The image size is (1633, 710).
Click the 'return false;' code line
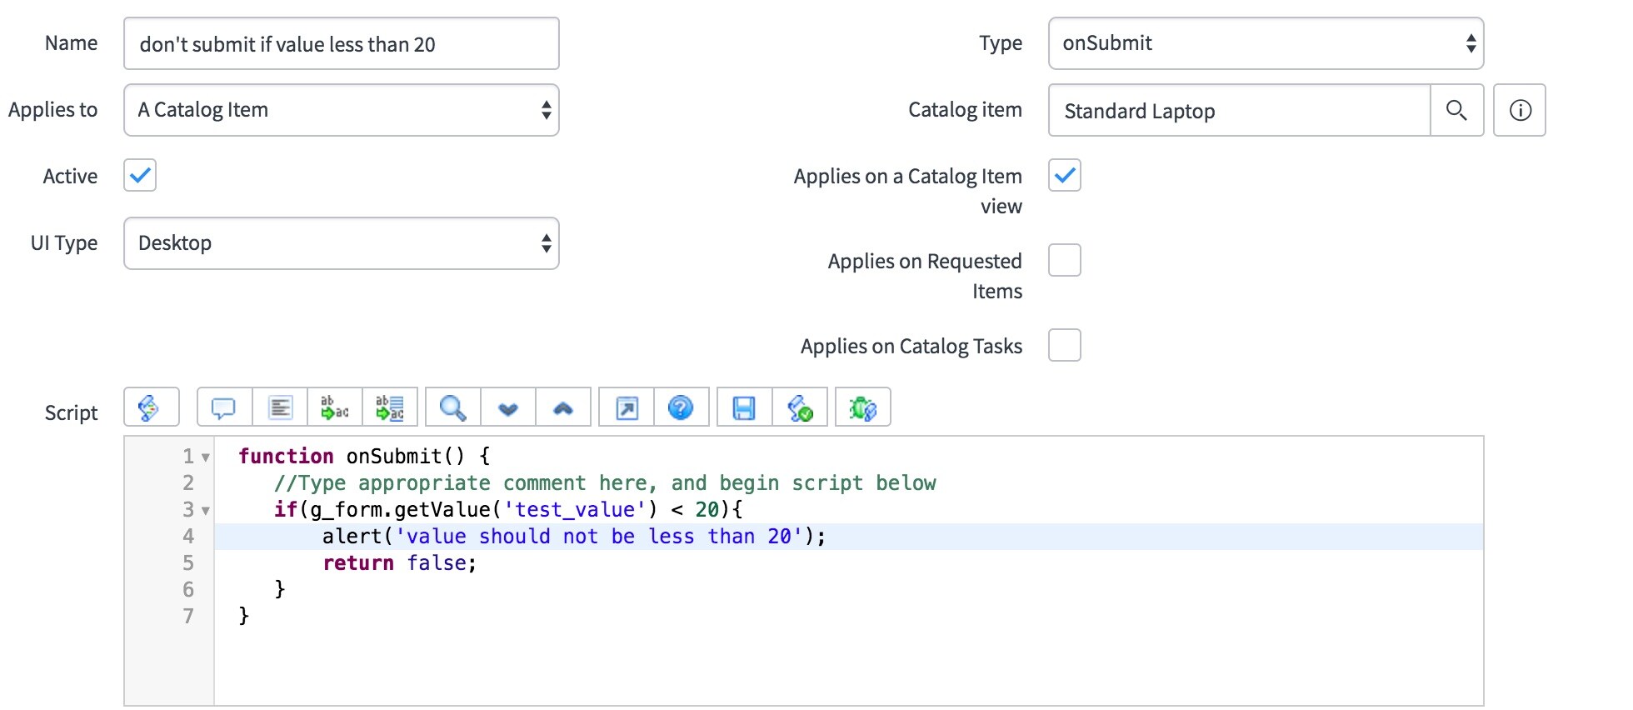click(400, 562)
